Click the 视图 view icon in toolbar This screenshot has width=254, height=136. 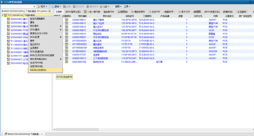click(113, 6)
